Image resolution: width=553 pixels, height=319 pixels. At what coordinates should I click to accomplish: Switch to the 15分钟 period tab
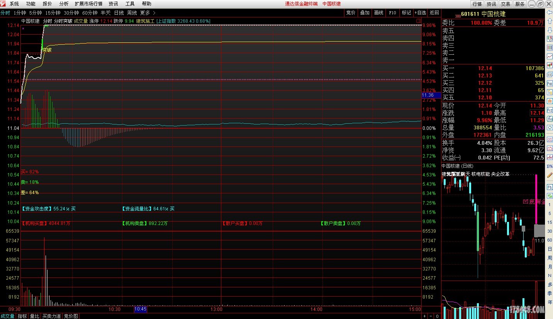(53, 13)
